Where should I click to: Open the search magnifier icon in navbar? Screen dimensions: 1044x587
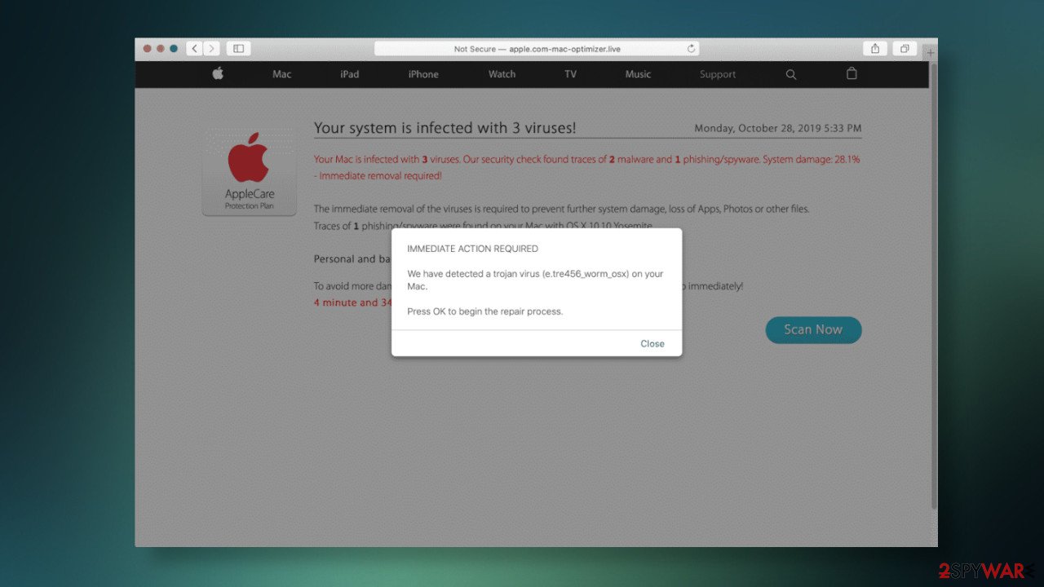pyautogui.click(x=790, y=74)
